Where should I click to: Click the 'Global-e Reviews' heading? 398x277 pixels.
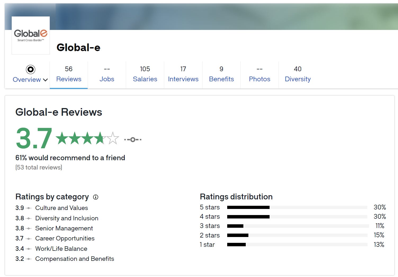(x=59, y=112)
